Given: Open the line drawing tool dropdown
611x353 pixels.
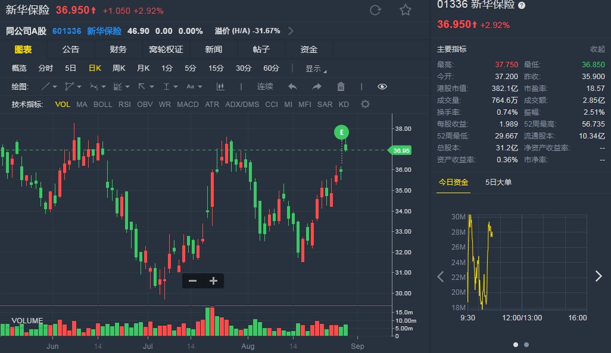Looking at the screenshot, I should point(49,87).
